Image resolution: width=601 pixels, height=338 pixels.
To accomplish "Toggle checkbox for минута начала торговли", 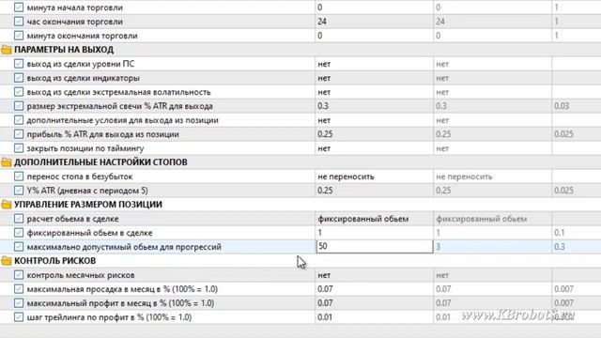I will pyautogui.click(x=19, y=8).
